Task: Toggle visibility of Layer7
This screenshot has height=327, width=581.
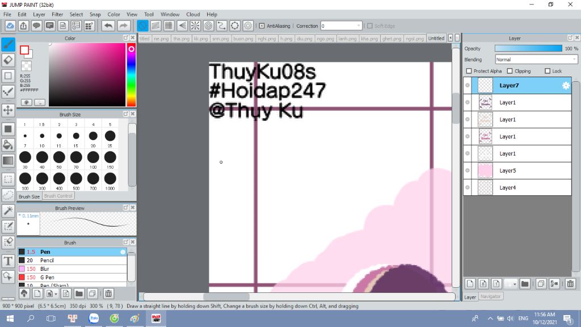Action: point(468,85)
